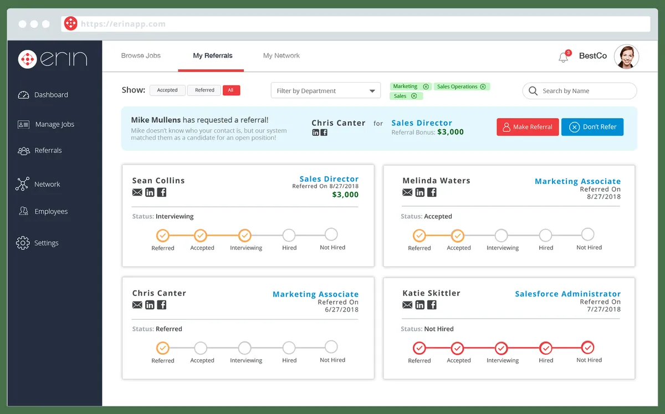Click the browser address bar URL
Image resolution: width=665 pixels, height=414 pixels.
coord(123,24)
